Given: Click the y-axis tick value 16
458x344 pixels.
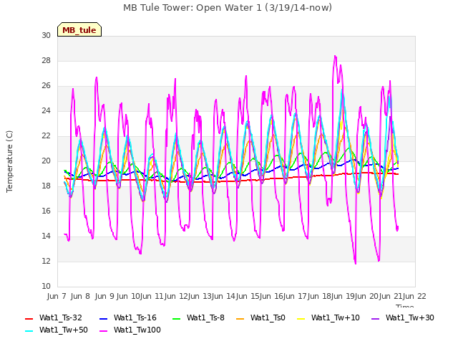Looking at the screenshot, I should pyautogui.click(x=46, y=211).
